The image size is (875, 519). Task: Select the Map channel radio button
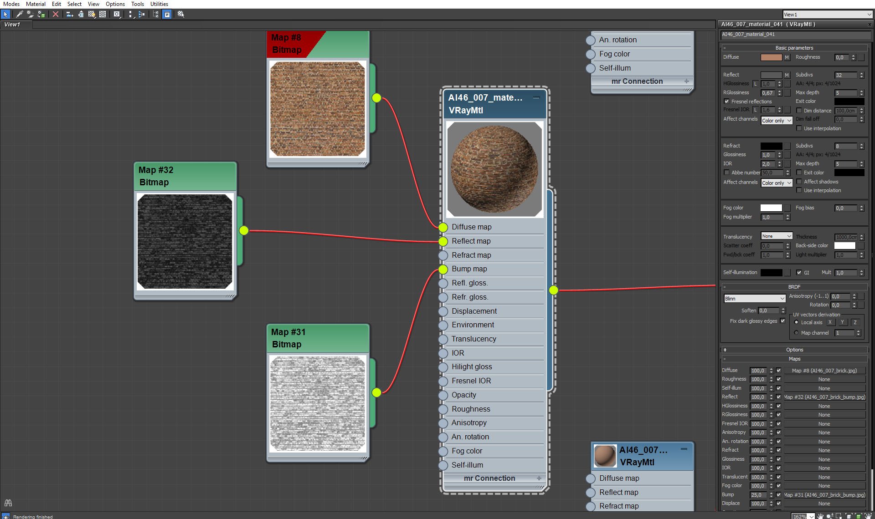796,333
